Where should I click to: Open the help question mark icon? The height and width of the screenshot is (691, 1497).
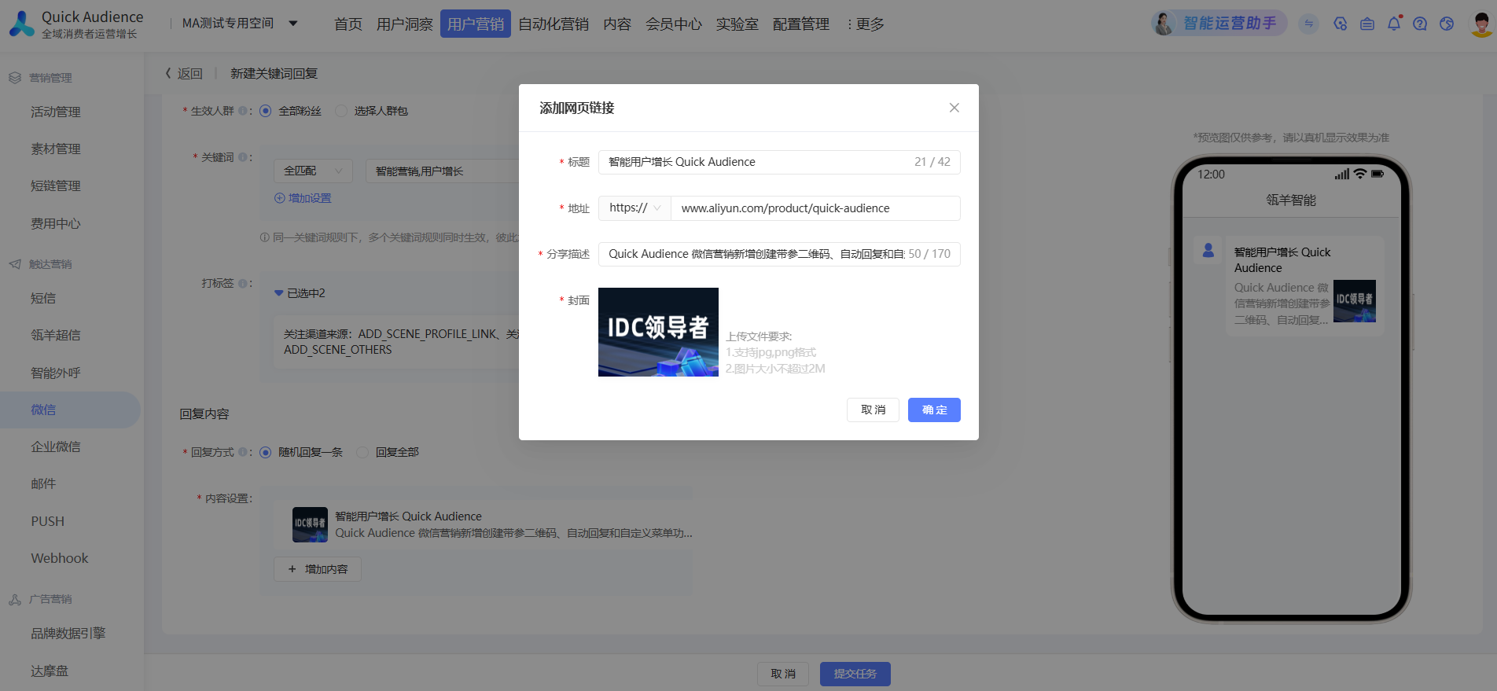pyautogui.click(x=1420, y=24)
